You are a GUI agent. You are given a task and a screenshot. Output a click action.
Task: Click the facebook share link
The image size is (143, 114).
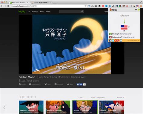click(x=59, y=84)
